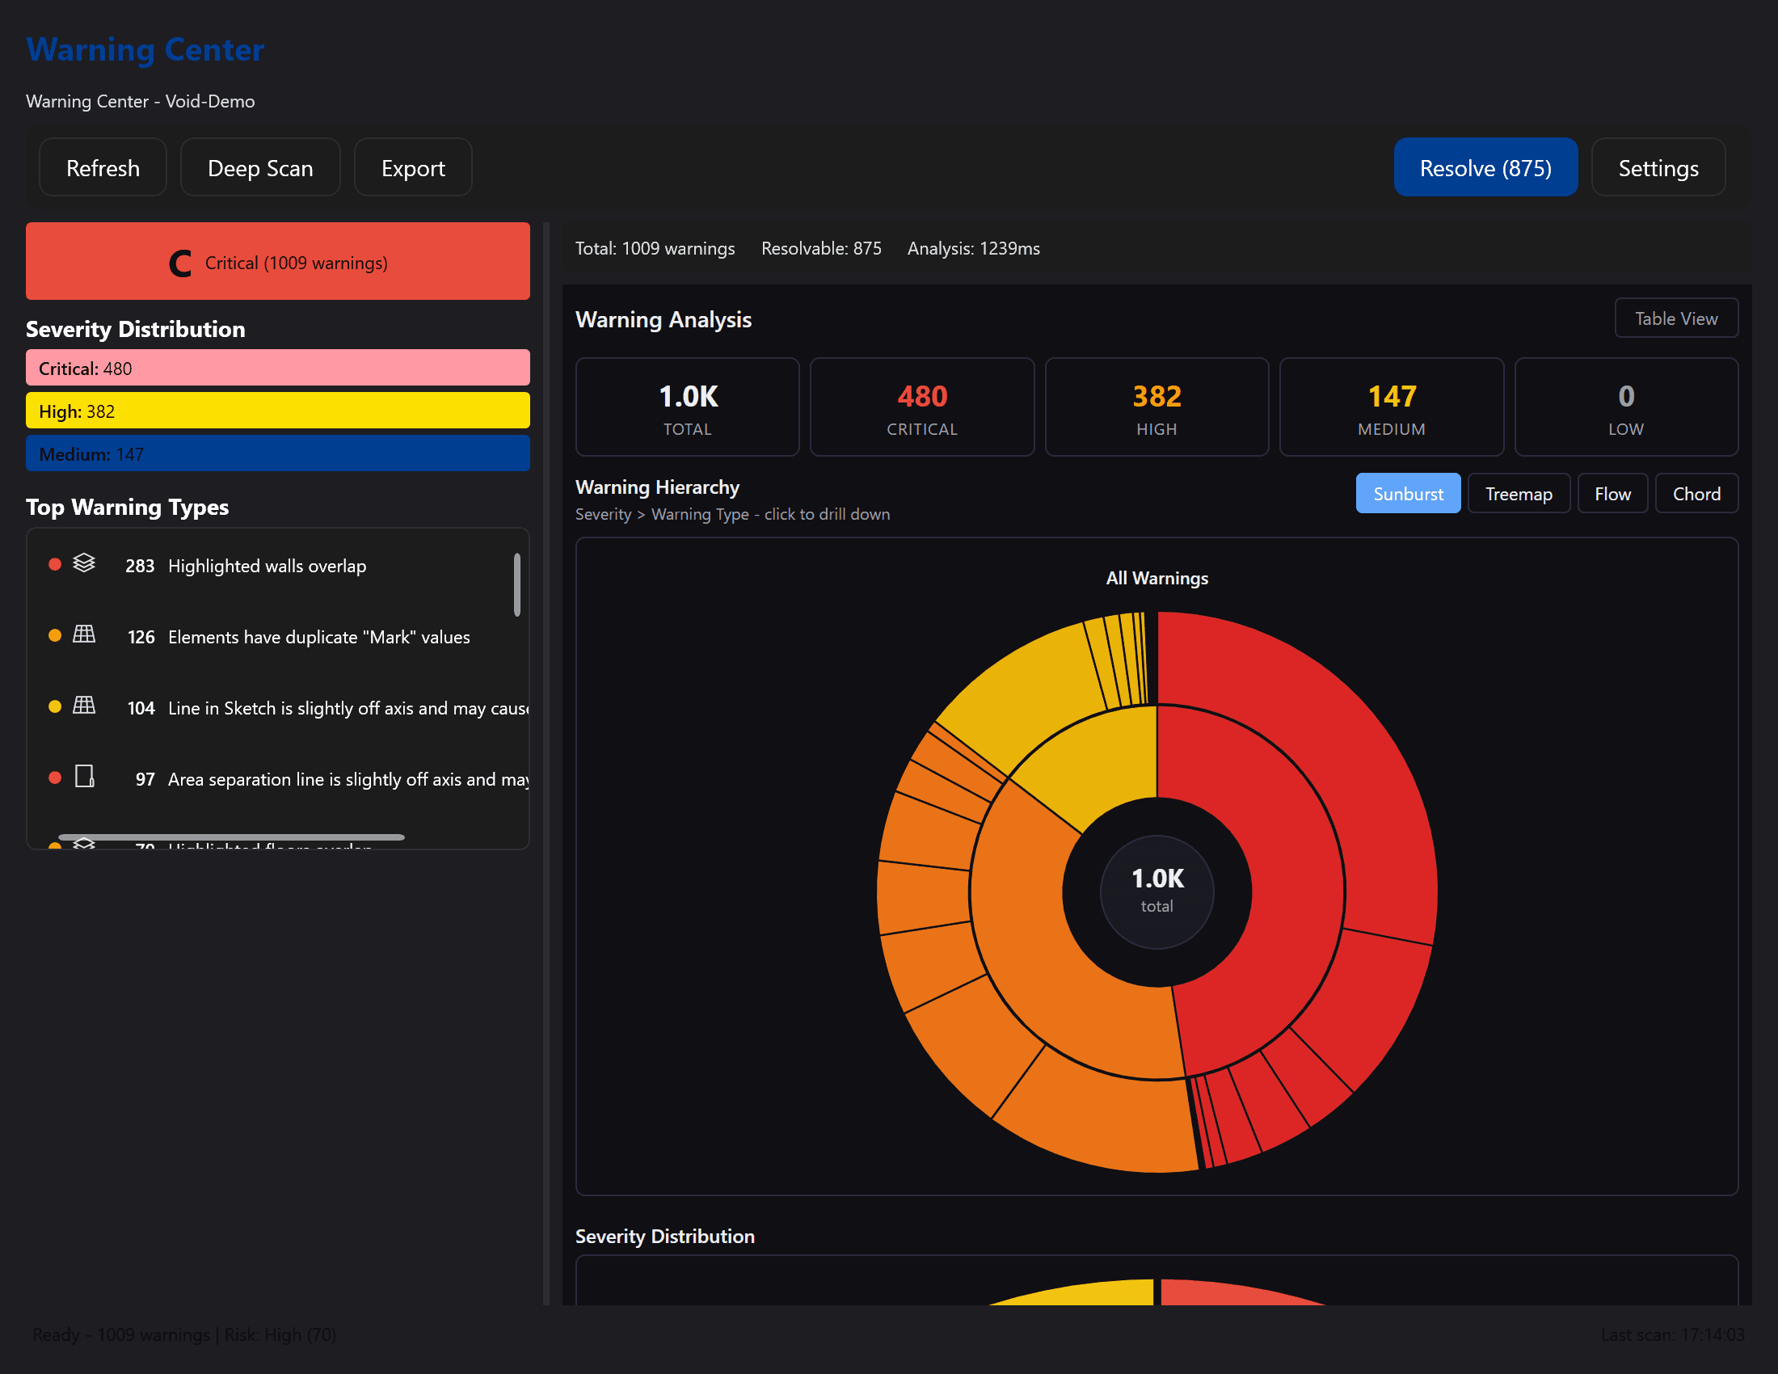The height and width of the screenshot is (1374, 1778).
Task: Click the red dot next to Area separation line
Action: click(x=54, y=778)
